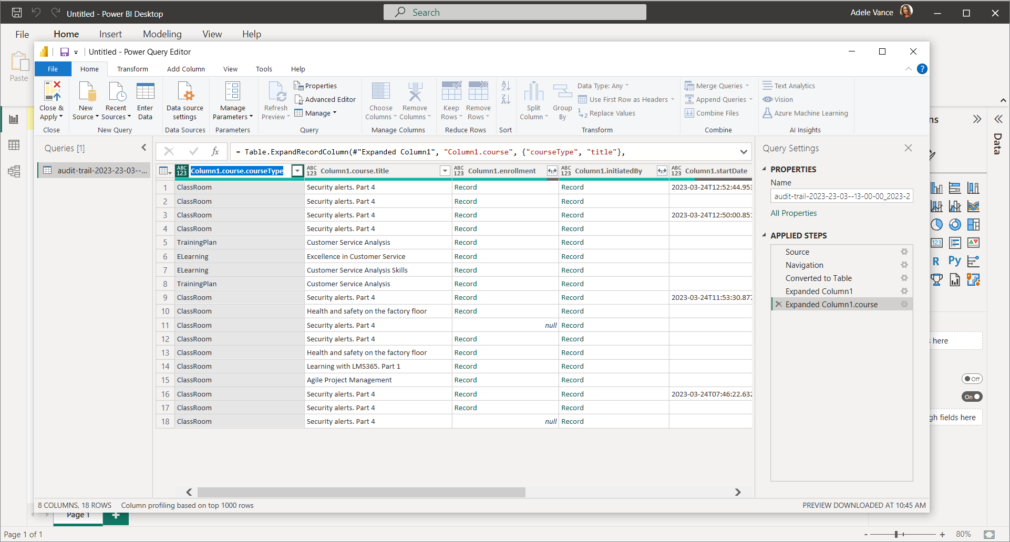Image resolution: width=1010 pixels, height=542 pixels.
Task: Open the Insert tab in Power BI Desktop
Action: tap(110, 34)
